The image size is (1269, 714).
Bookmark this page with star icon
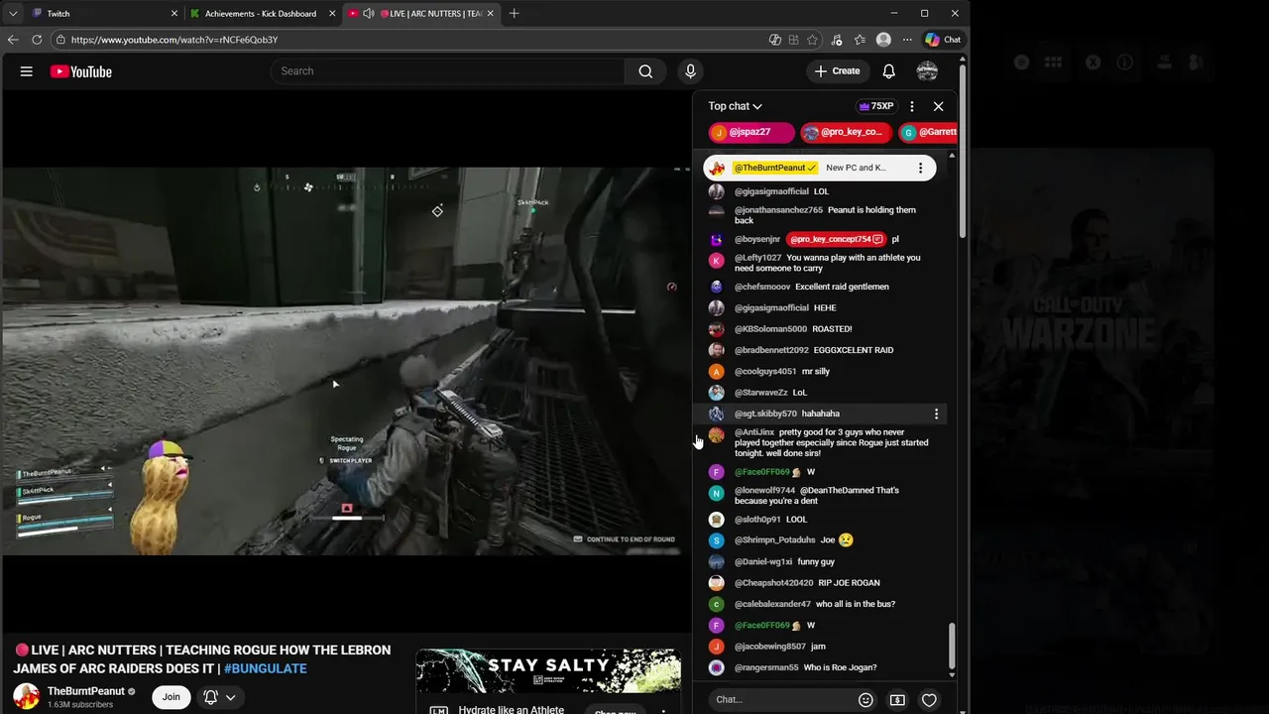(x=813, y=40)
